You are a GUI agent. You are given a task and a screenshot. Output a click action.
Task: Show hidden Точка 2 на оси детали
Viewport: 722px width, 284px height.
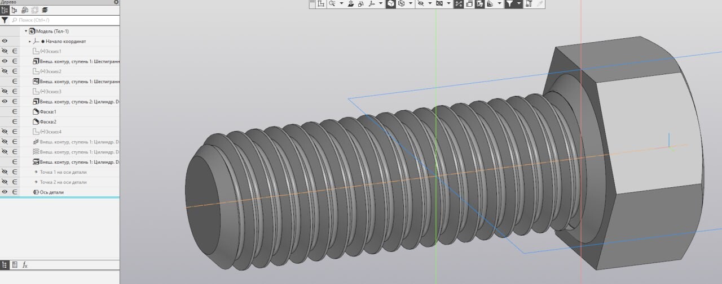tap(5, 182)
